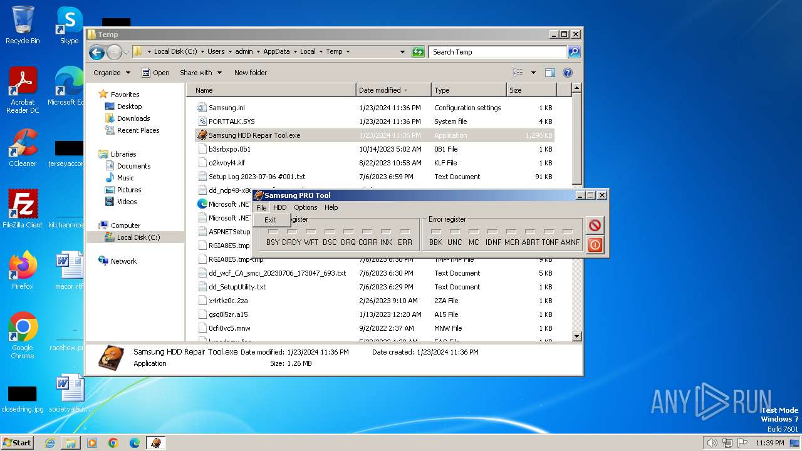Click the file list scrollbar up arrow
The image size is (802, 451).
click(577, 88)
